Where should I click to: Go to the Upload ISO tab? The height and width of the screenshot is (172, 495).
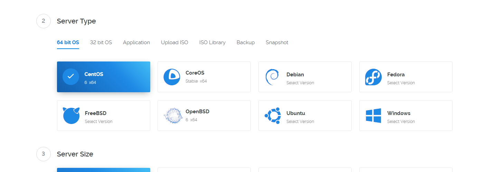[x=174, y=42]
